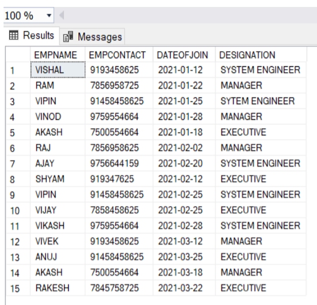Viewport: 317px width, 305px height.
Task: Switch to the Messages tab
Action: point(92,37)
